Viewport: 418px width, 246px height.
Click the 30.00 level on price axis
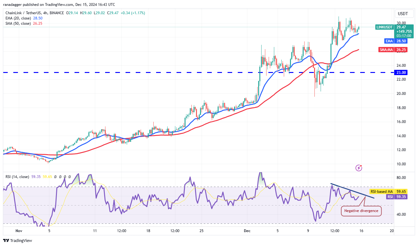pyautogui.click(x=401, y=23)
